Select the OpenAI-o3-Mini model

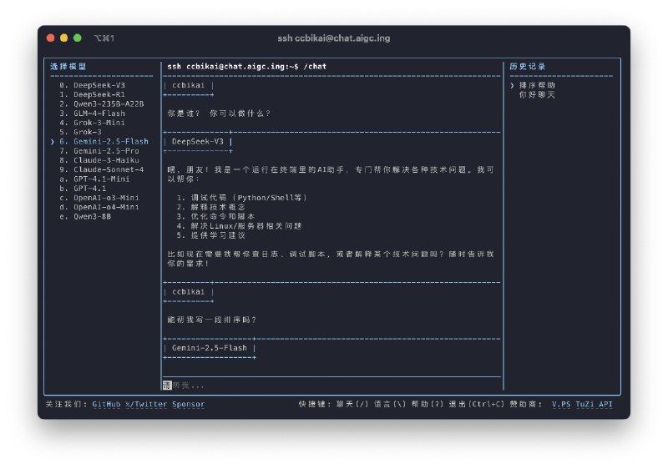pyautogui.click(x=105, y=198)
